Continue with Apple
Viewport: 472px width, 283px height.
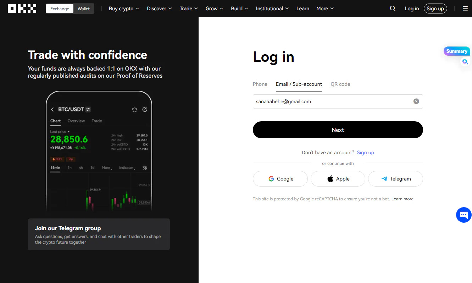pyautogui.click(x=338, y=179)
